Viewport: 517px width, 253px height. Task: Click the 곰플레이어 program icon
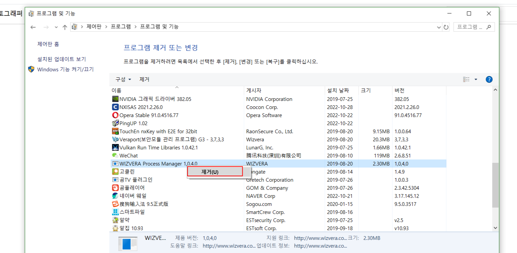coord(115,188)
